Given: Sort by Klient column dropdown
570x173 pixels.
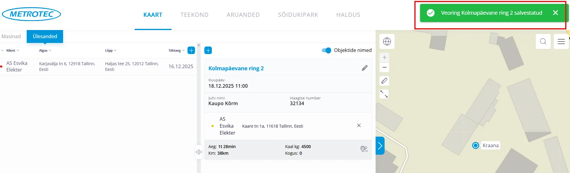Looking at the screenshot, I should coord(13,50).
